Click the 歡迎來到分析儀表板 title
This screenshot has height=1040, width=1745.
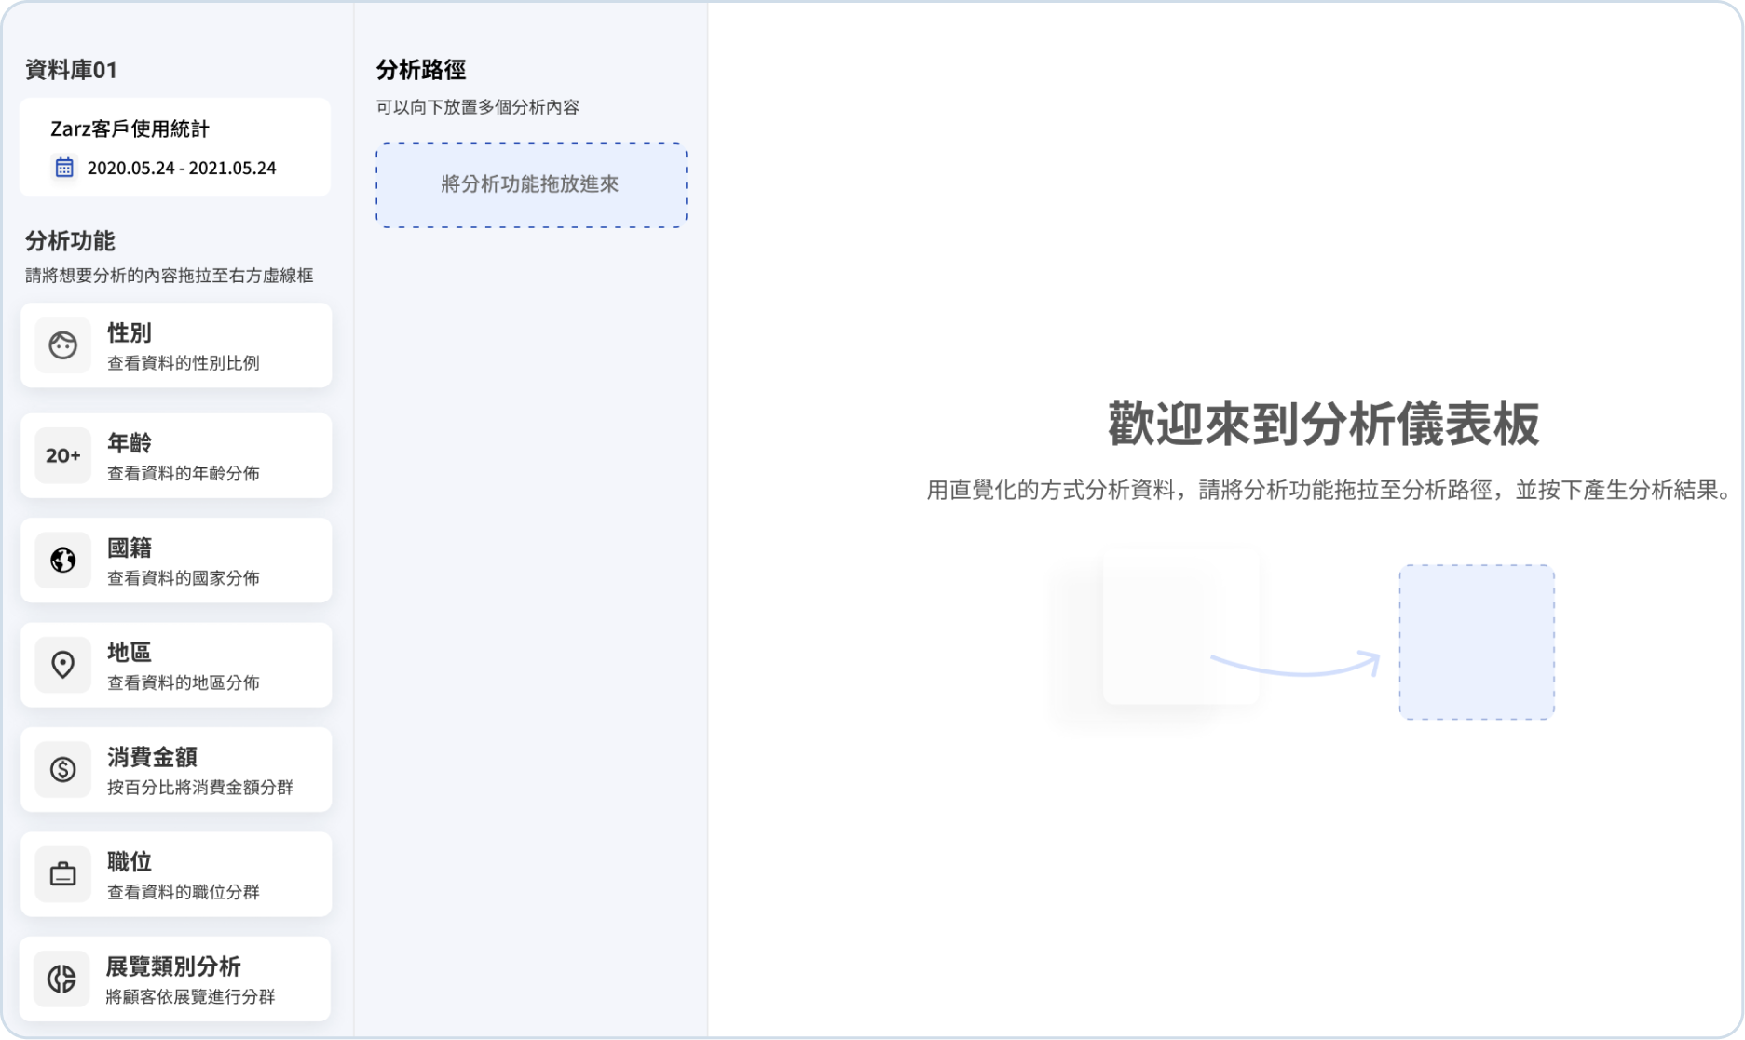click(x=1324, y=425)
